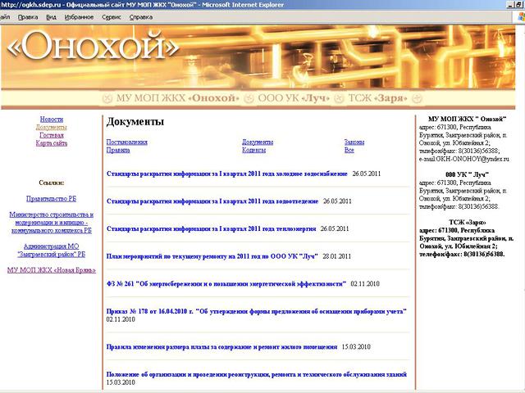Open ФЗ № 261 Об энергосбережении document
525x393 pixels.
coord(226,284)
